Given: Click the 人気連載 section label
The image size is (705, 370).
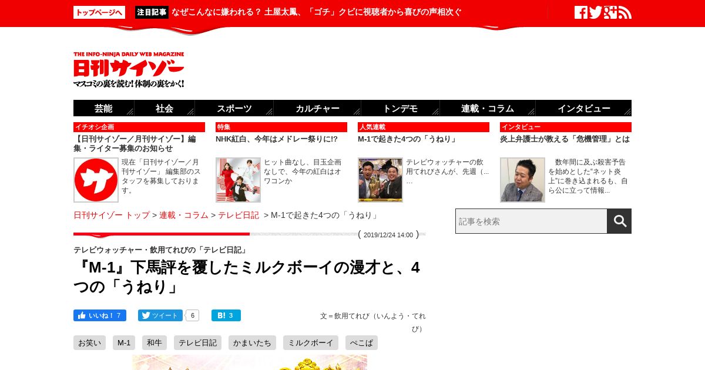Looking at the screenshot, I should tap(424, 127).
